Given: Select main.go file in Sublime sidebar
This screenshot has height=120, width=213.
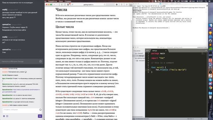Looking at the screenshot, I should click(141, 56).
